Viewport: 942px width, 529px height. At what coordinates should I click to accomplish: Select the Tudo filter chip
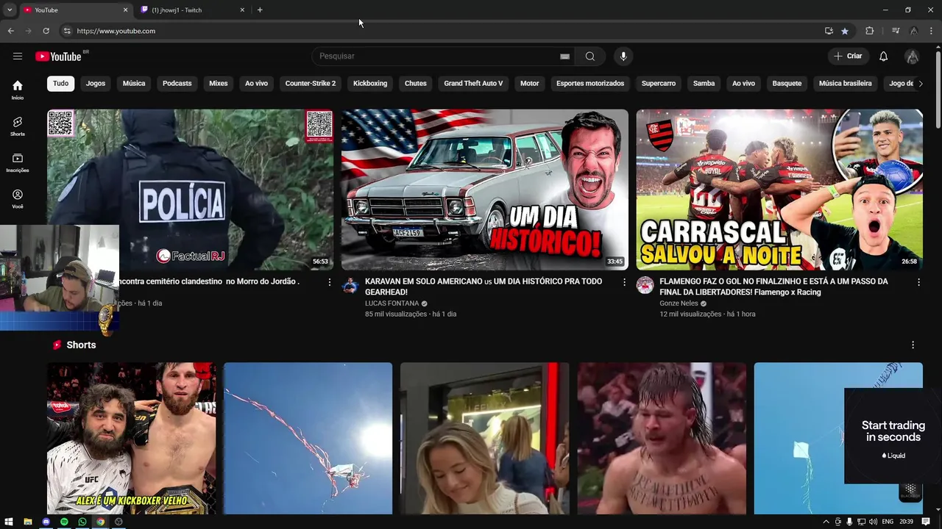click(x=60, y=84)
